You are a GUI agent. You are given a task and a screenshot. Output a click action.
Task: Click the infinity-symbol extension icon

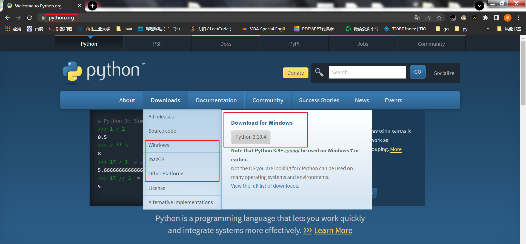[474, 18]
